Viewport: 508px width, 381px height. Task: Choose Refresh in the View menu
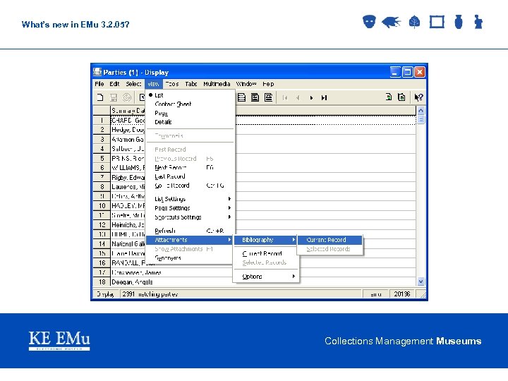point(190,231)
